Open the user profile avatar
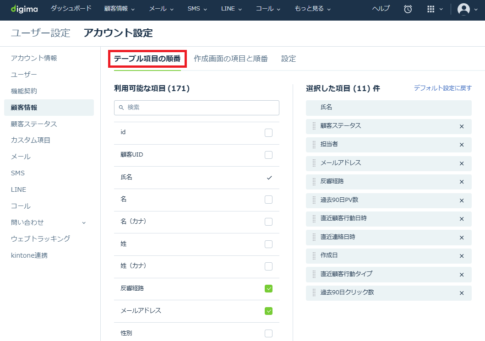This screenshot has width=485, height=341. point(463,9)
